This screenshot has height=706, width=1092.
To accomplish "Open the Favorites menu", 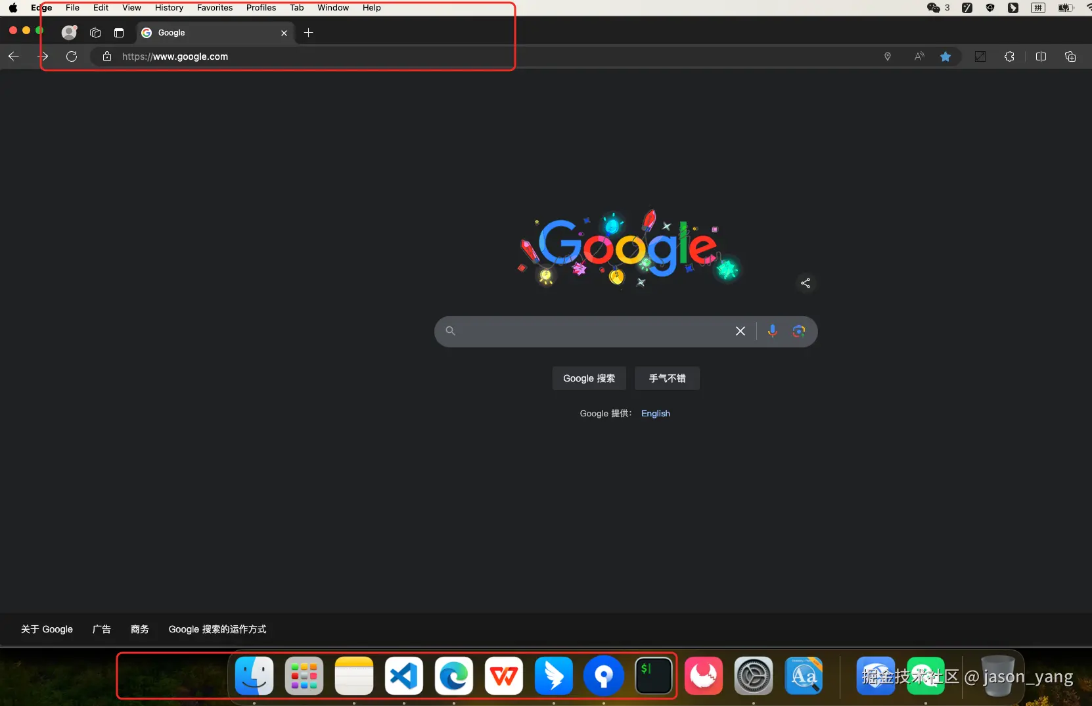I will [x=215, y=8].
